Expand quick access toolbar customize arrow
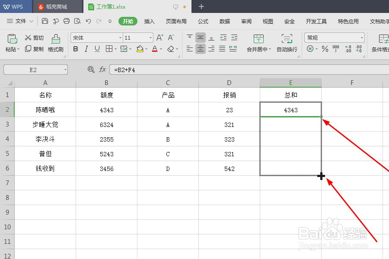 click(110, 21)
